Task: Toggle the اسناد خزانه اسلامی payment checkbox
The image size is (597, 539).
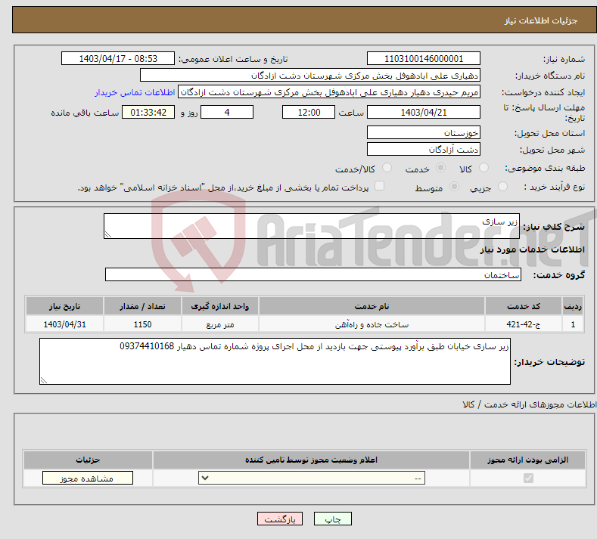Action: coord(379,186)
